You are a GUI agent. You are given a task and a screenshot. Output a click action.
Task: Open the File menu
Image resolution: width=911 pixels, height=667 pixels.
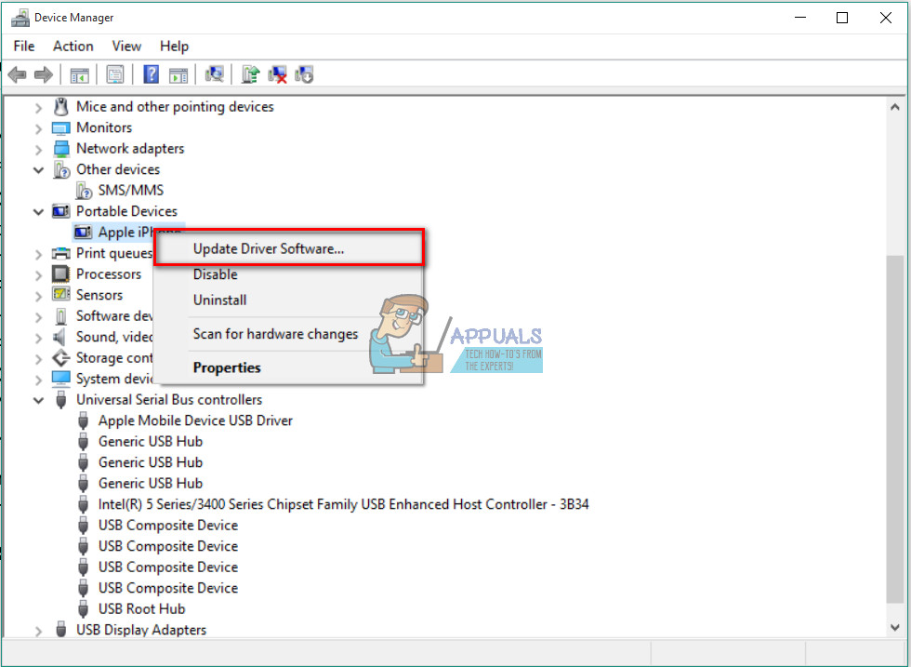point(24,46)
